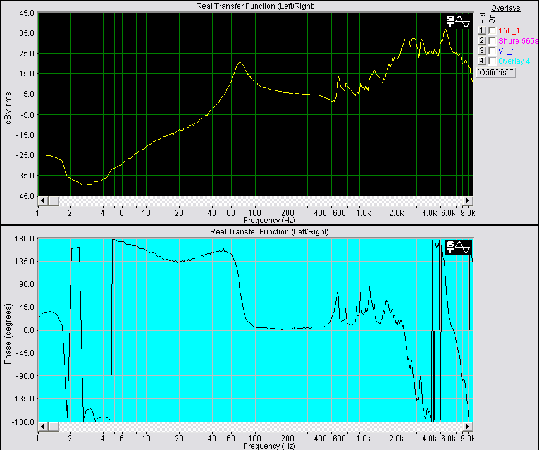Image resolution: width=539 pixels, height=450 pixels.
Task: Click the magnitude graph scrollbar thumb
Action: (x=54, y=200)
